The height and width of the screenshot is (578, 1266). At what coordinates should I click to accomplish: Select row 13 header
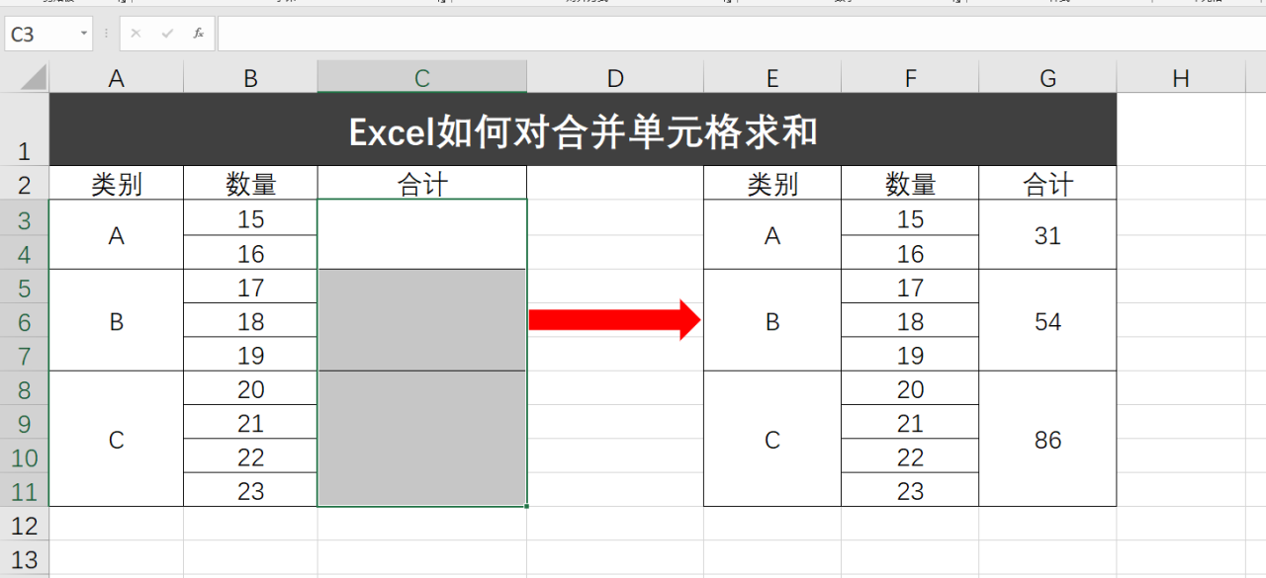25,558
